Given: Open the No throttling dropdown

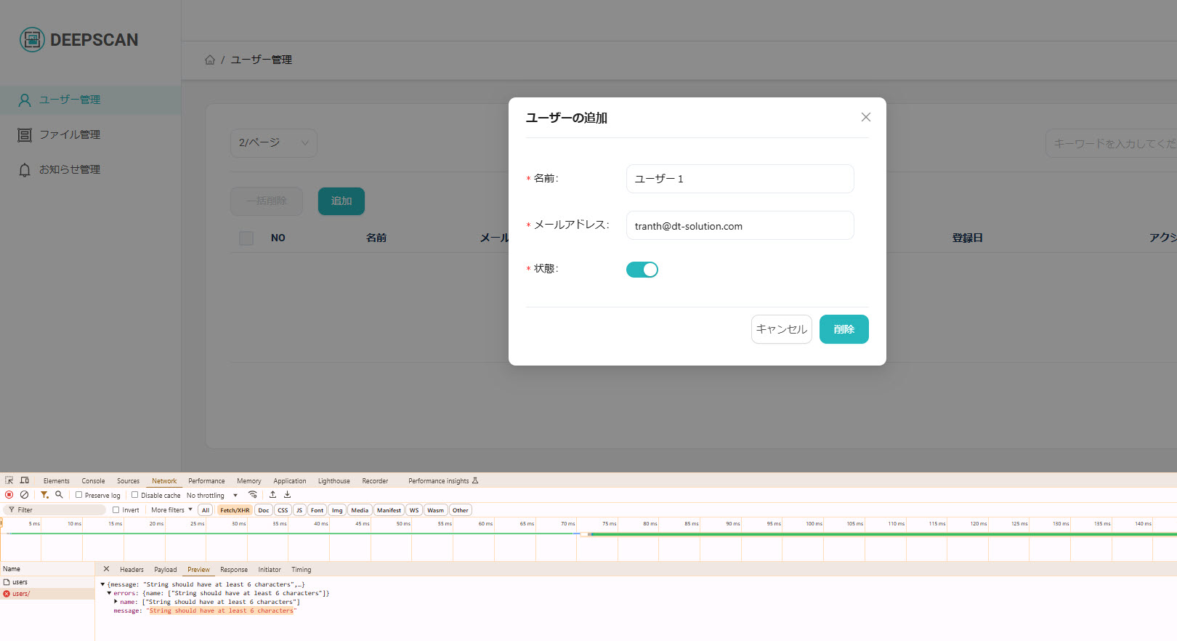Looking at the screenshot, I should [212, 496].
